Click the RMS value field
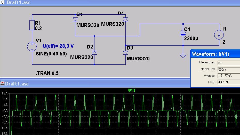Image resolution: width=240 pixels, height=135 pixels. (229, 82)
